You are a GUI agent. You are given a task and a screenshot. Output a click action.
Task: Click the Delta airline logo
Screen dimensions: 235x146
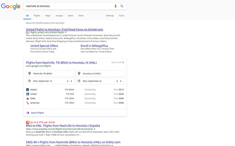(28, 98)
